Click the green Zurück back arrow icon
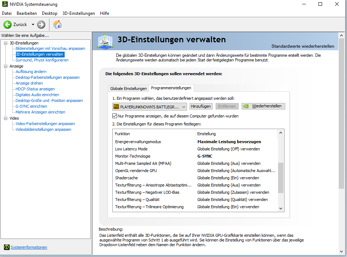The image size is (347, 257). (7, 25)
